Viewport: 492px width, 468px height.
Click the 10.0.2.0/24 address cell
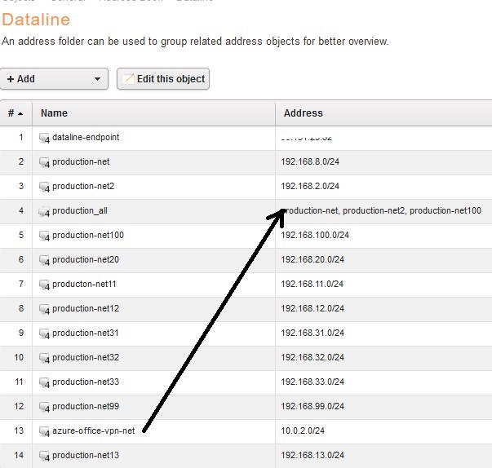click(304, 431)
